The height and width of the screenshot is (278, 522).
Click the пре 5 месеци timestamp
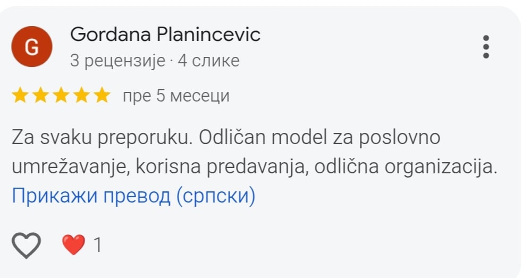point(176,96)
